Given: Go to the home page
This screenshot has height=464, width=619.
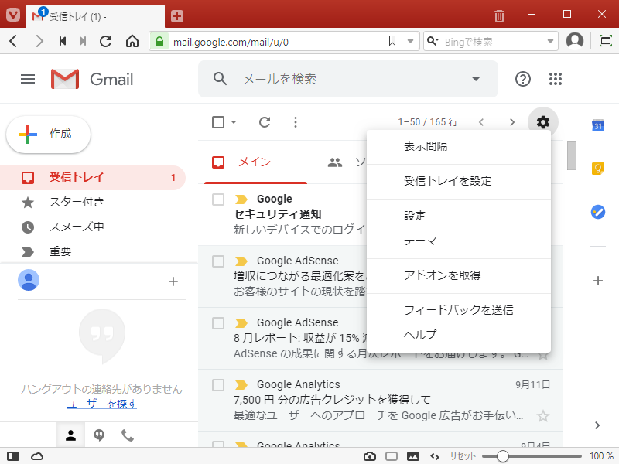Looking at the screenshot, I should [x=132, y=41].
